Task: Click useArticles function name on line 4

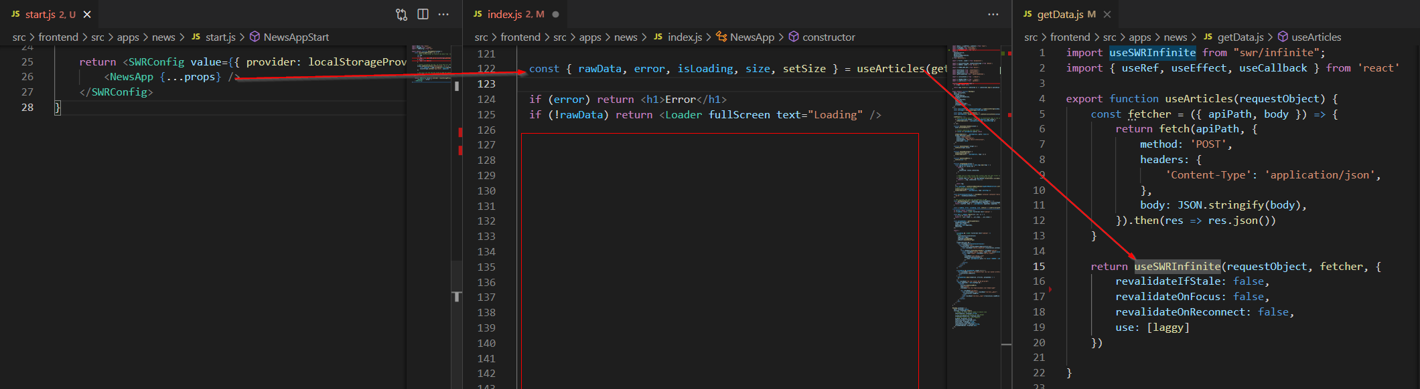Action: point(1198,98)
